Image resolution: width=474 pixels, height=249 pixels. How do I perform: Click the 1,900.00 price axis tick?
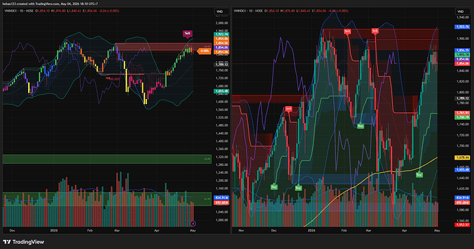point(462,39)
